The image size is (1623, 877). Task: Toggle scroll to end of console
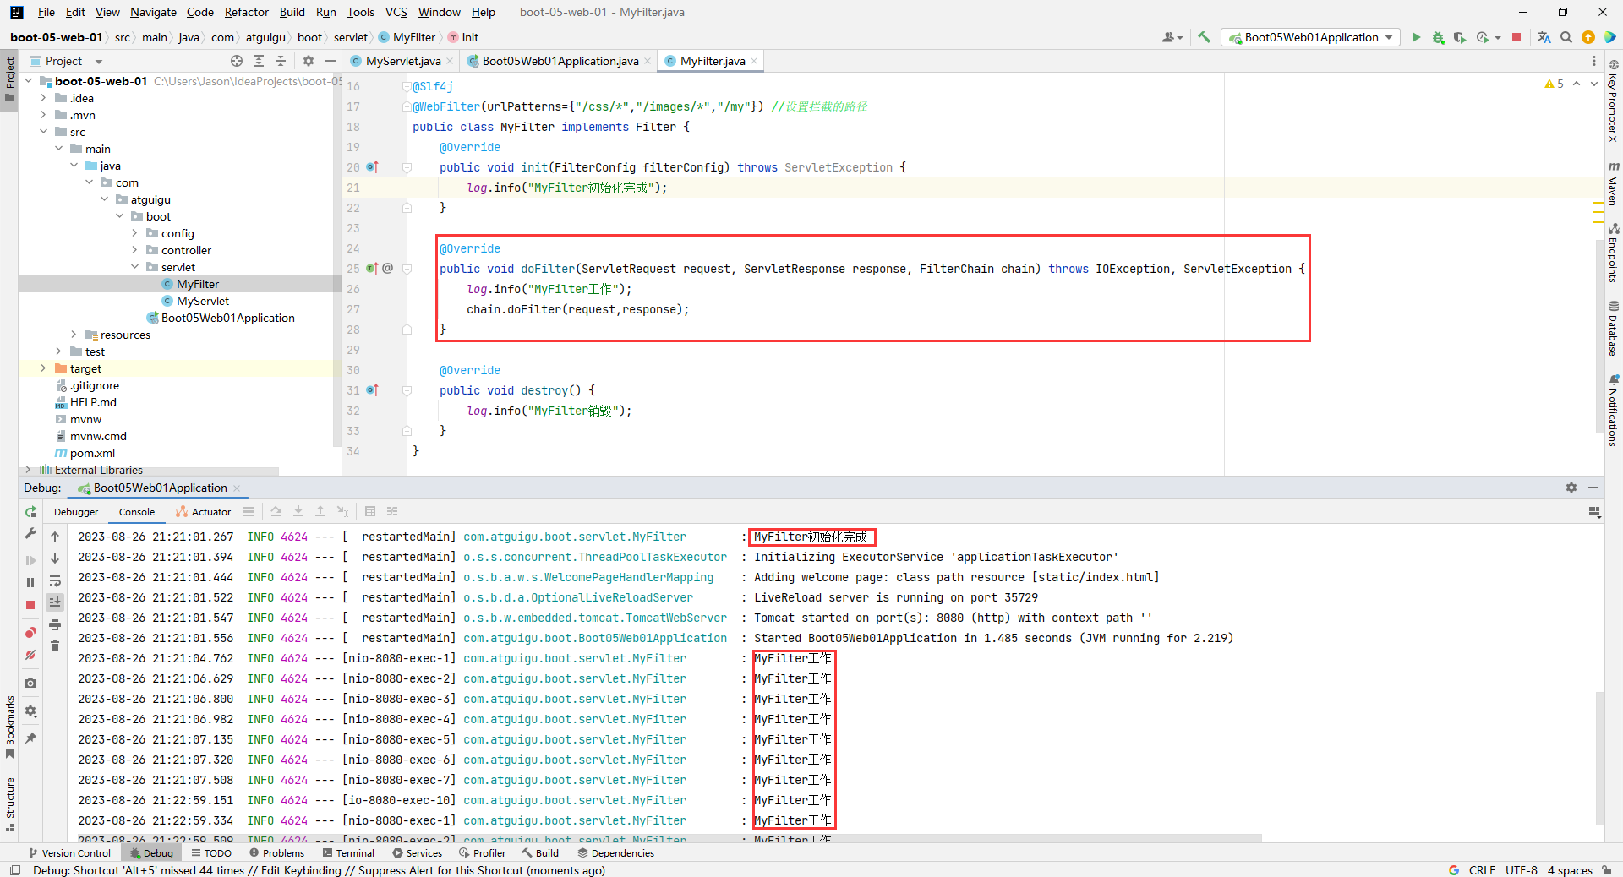[55, 602]
